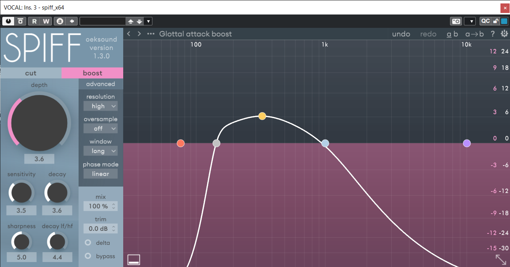Open SPIFF settings gear icon
Viewport: 510px width, 267px height.
(x=504, y=34)
